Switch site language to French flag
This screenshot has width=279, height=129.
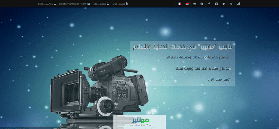click(180, 4)
